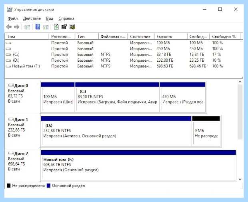Sort by the Емкость column header
The height and width of the screenshot is (202, 248).
pos(171,36)
